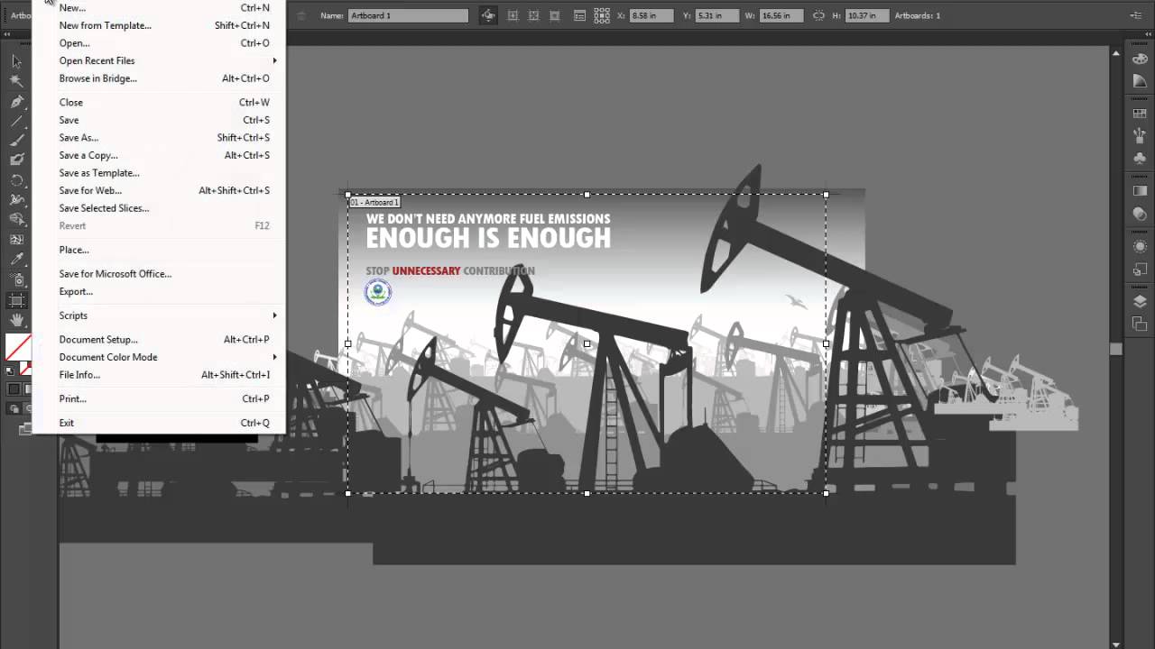Select the Paintbrush tool
This screenshot has height=649, width=1155.
(16, 141)
